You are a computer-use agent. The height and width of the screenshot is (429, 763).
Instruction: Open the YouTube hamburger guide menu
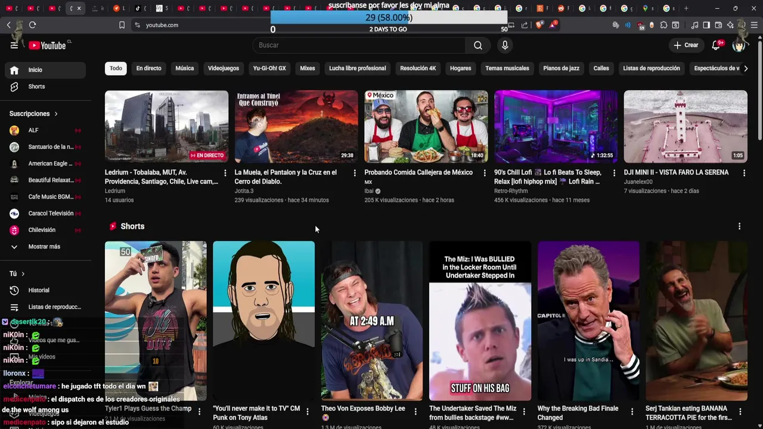(x=14, y=45)
